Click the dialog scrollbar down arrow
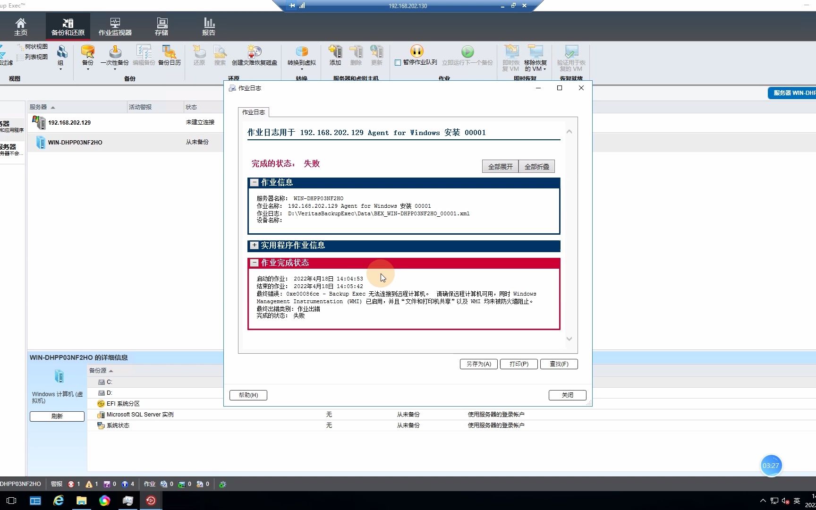This screenshot has width=816, height=510. tap(569, 339)
